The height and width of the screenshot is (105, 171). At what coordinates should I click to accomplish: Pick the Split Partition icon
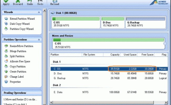pyautogui.click(x=6, y=56)
